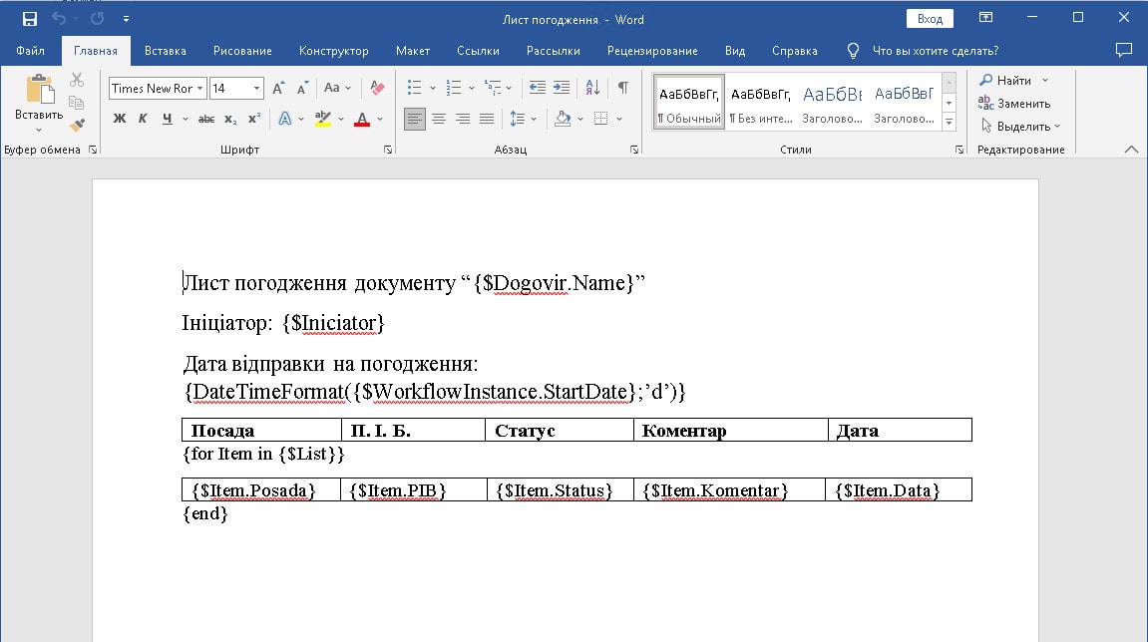The width and height of the screenshot is (1148, 642).
Task: Expand the font size dropdown
Action: click(x=256, y=88)
